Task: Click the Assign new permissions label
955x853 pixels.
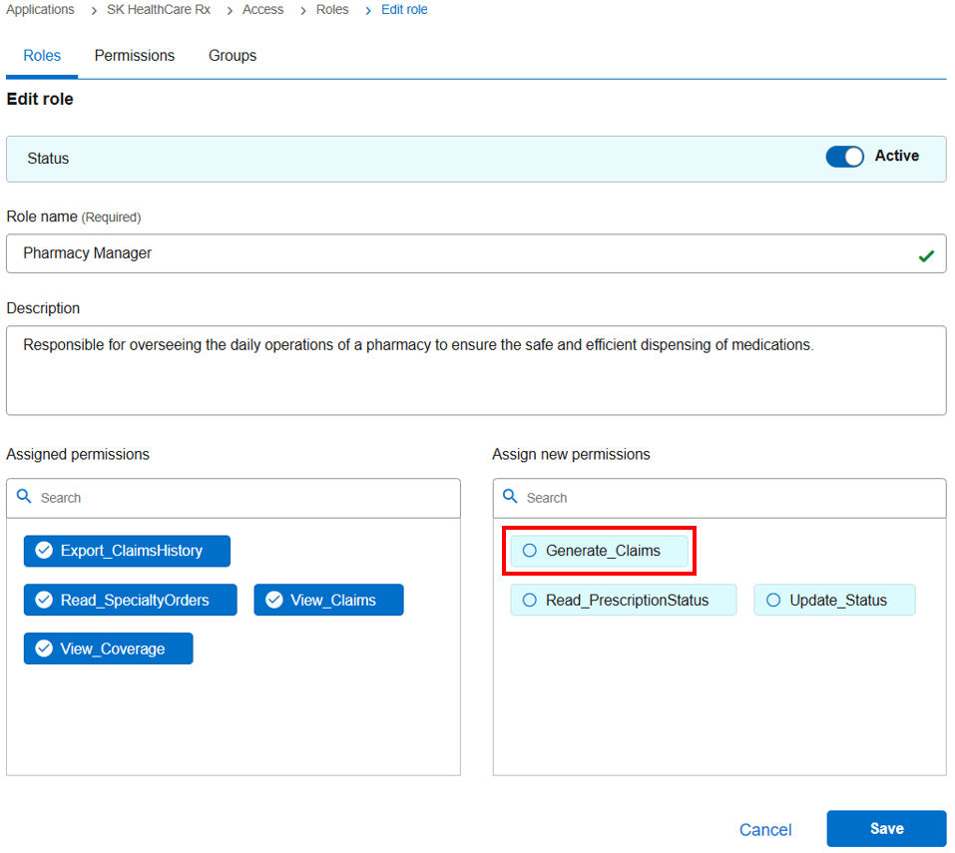Action: 571,454
